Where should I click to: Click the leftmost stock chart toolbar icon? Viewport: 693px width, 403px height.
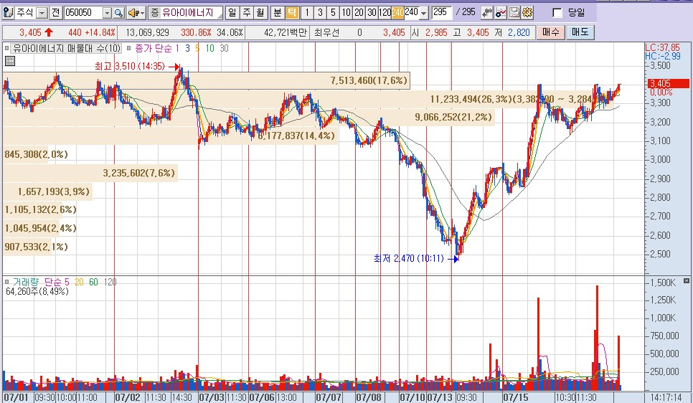[x=8, y=13]
